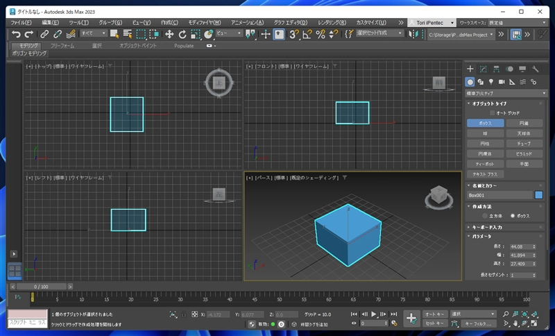Open the モディファイヤ(M) menu
This screenshot has height=336, width=555.
tap(204, 23)
